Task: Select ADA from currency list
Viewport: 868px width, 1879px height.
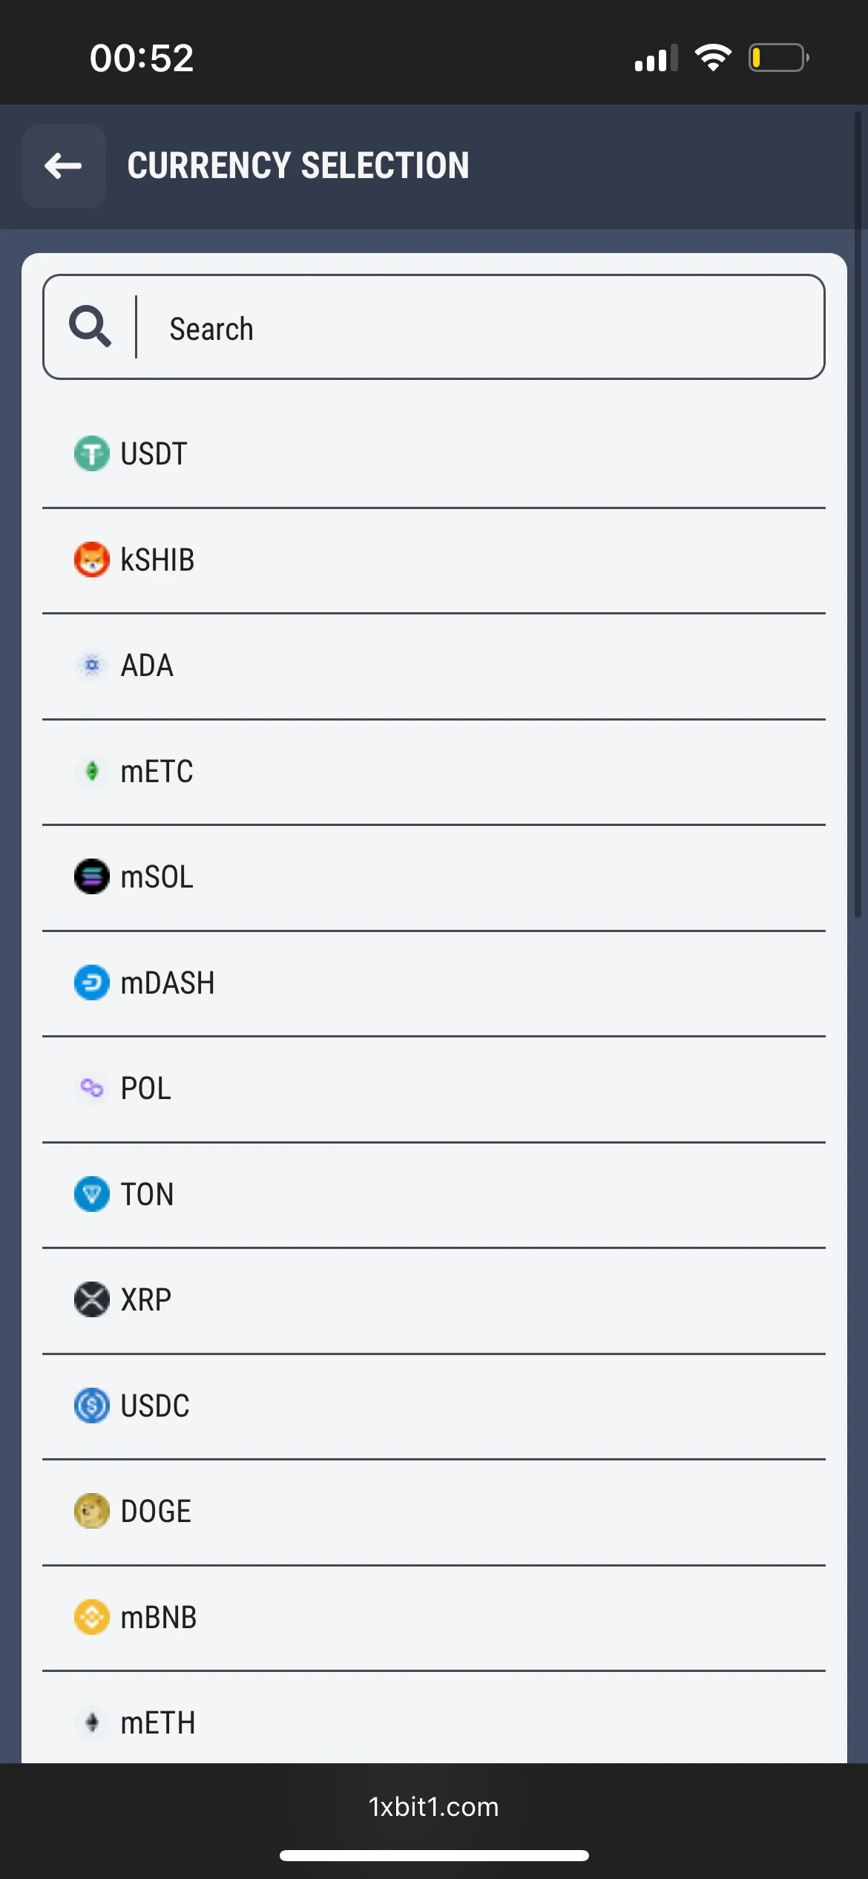Action: tap(147, 666)
